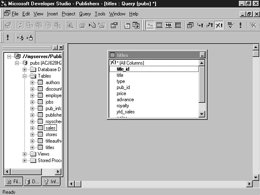Expand the Views folder node
The image size is (260, 195).
point(25,154)
